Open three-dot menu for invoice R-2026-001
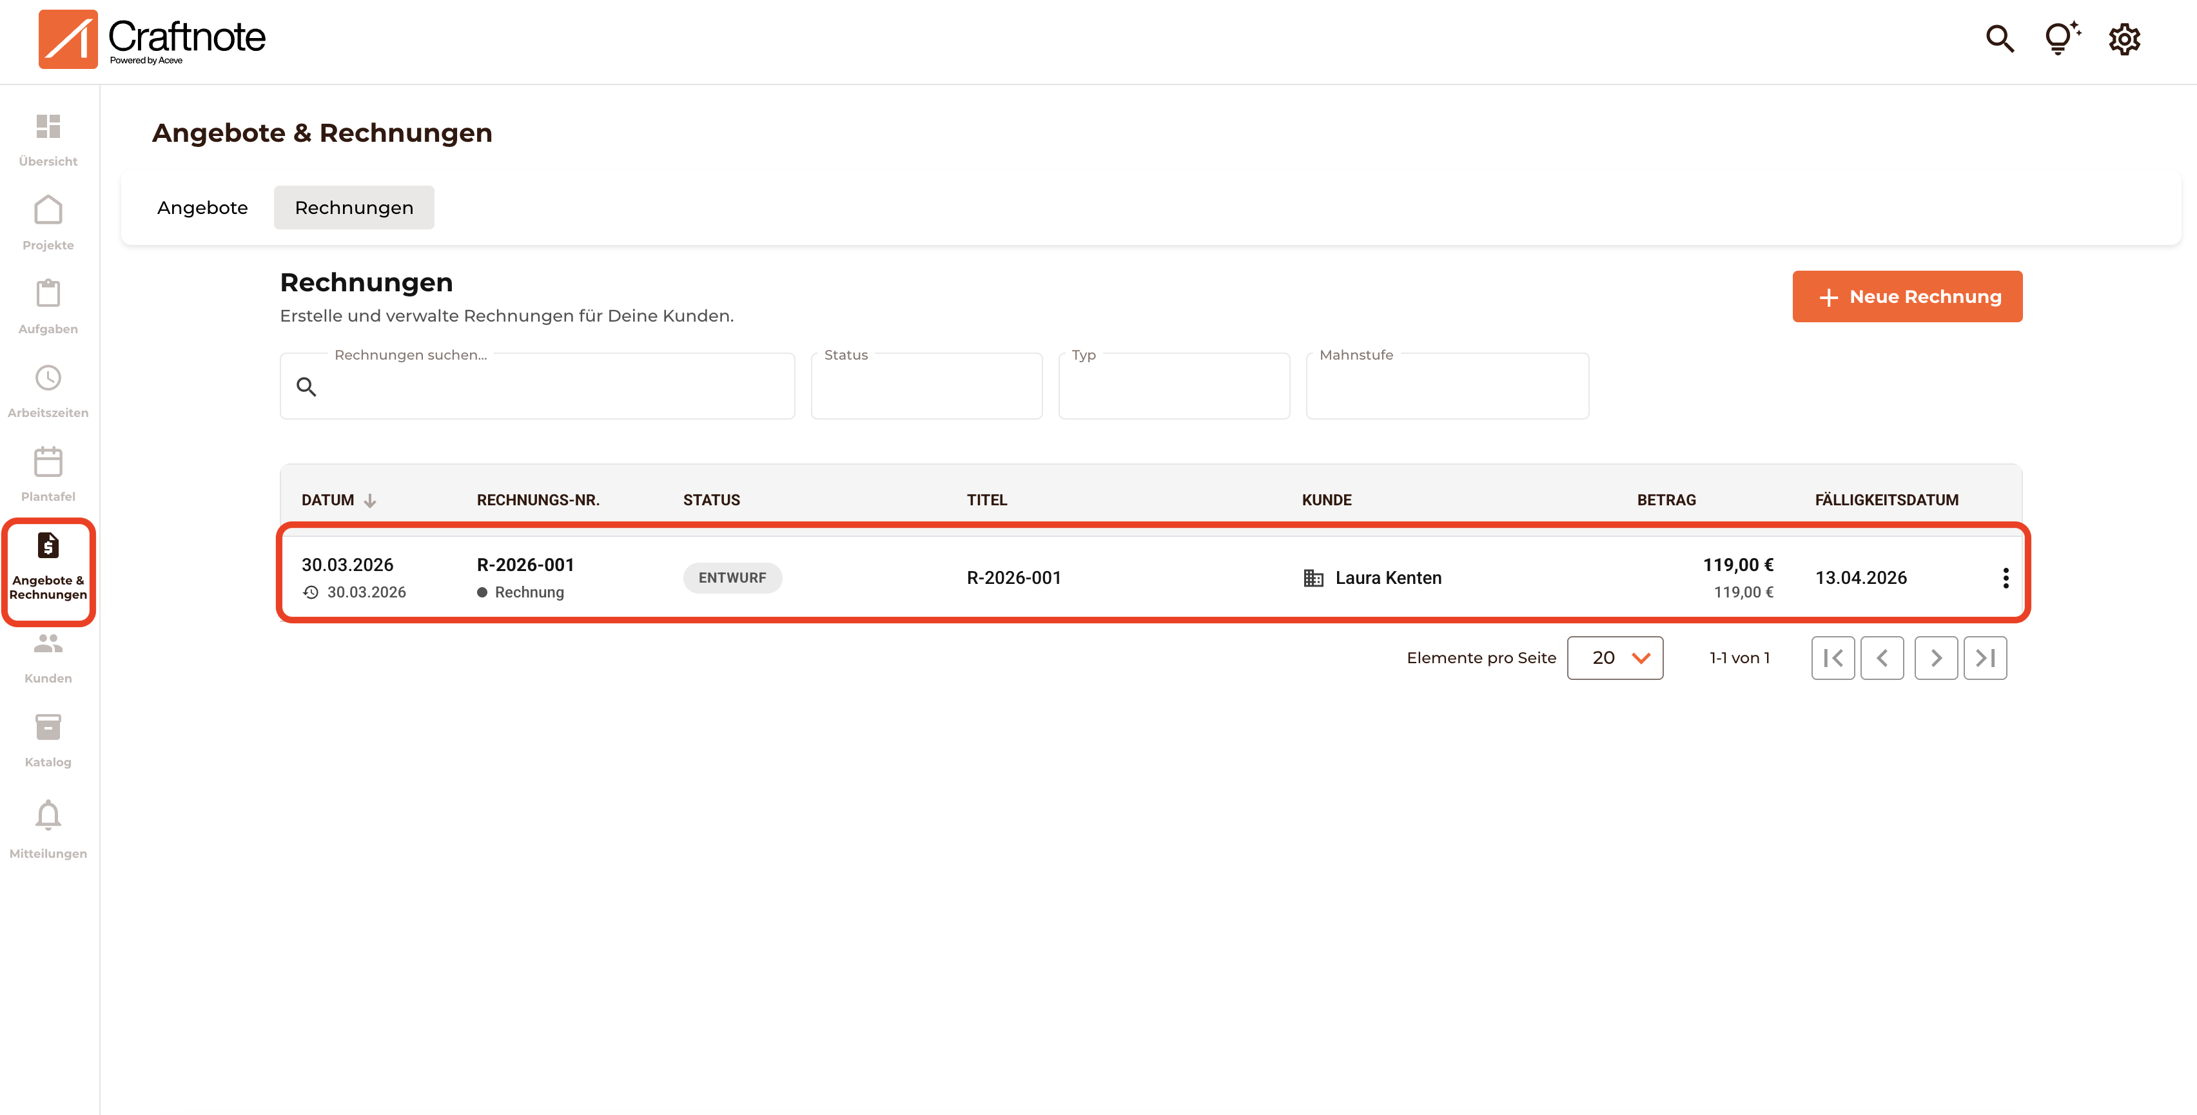Viewport: 2197px width, 1115px height. [2005, 578]
